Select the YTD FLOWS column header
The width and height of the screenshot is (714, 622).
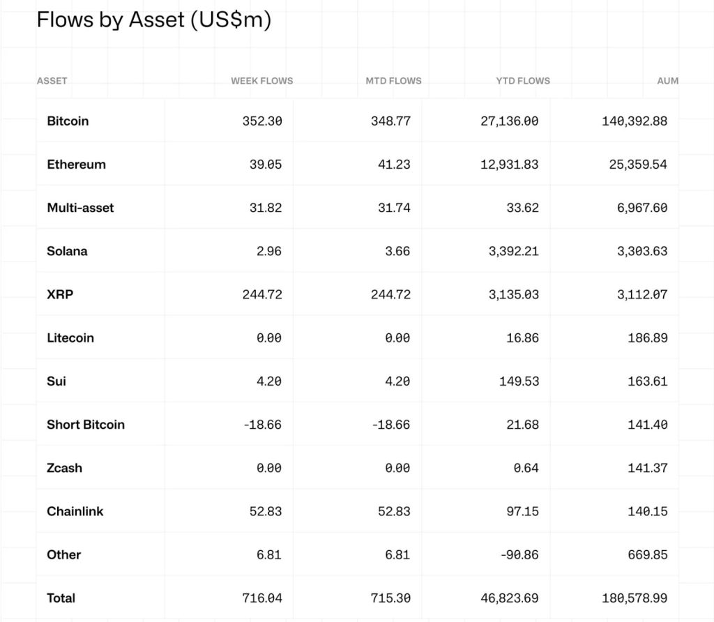(x=522, y=81)
